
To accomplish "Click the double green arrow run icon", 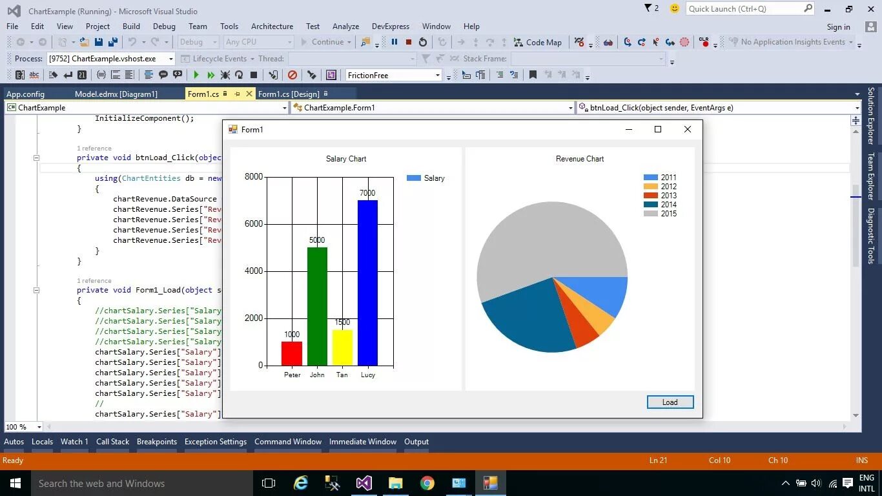I will pos(210,75).
